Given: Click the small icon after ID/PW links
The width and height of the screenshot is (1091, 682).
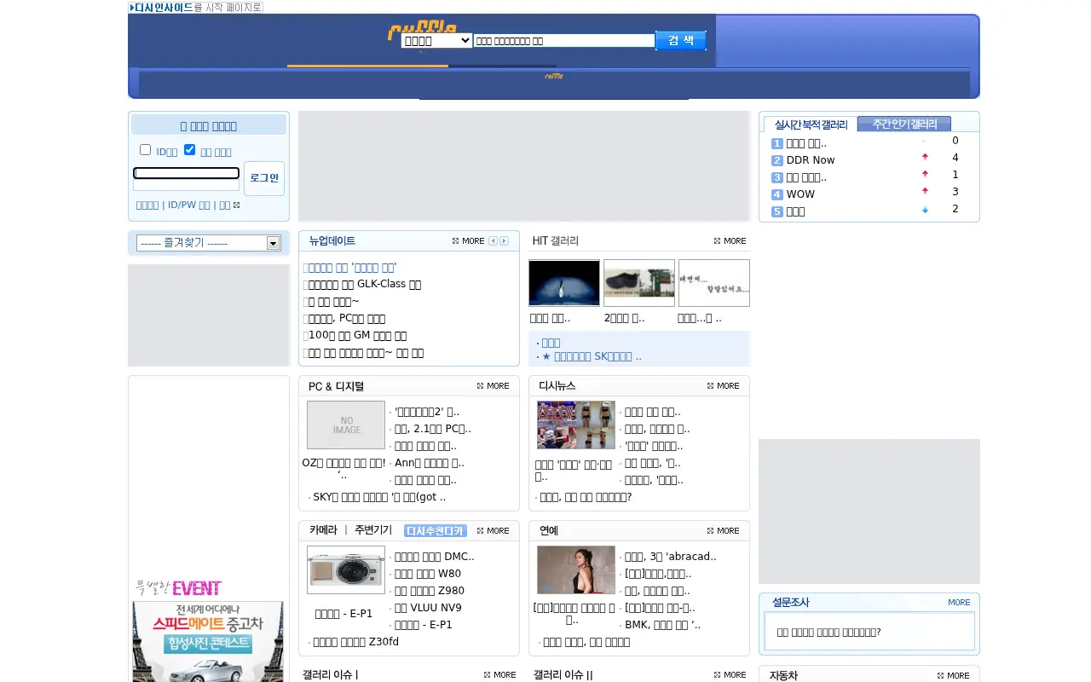Looking at the screenshot, I should [236, 205].
